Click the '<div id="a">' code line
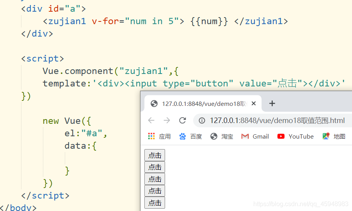The height and width of the screenshot is (211, 352). point(53,9)
